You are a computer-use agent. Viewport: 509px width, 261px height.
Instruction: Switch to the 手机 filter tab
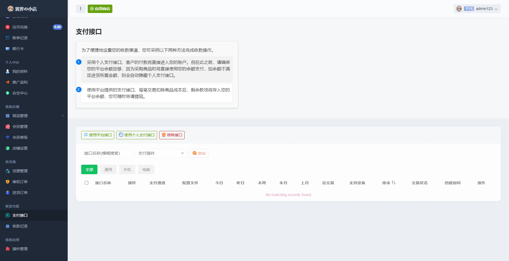tap(127, 169)
